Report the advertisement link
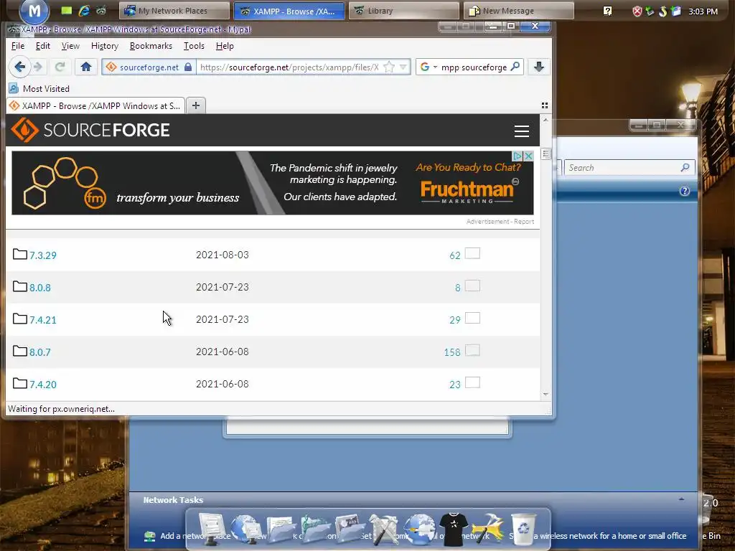The image size is (735, 551). pyautogui.click(x=523, y=222)
